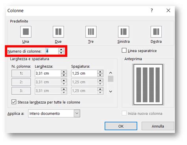Click the column 1: label box
Image resolution: width=187 pixels, height=145 pixels.
(21, 73)
